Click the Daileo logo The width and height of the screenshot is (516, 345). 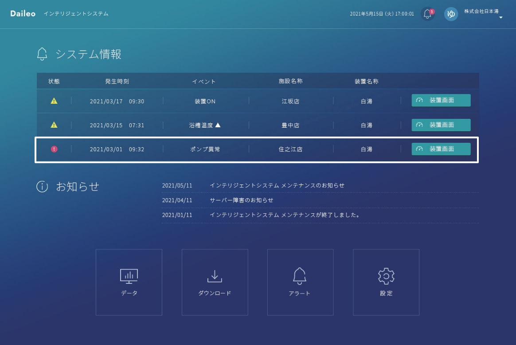tap(23, 14)
